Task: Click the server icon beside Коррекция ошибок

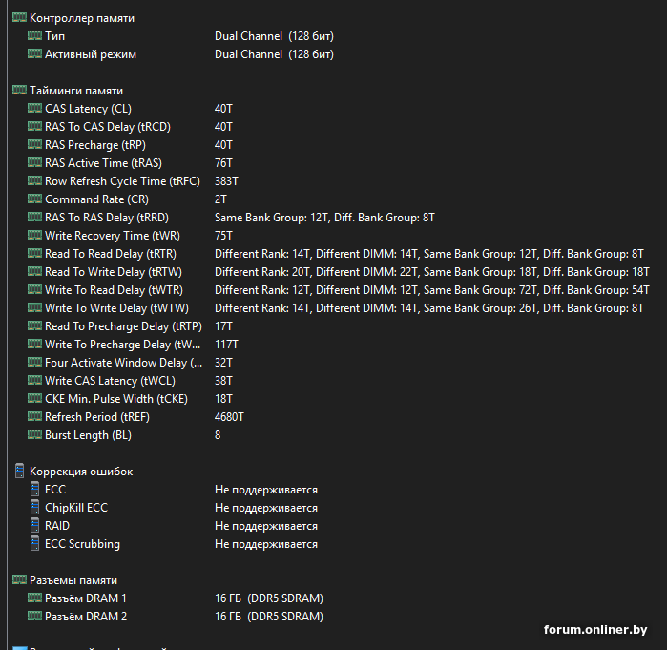Action: (x=20, y=471)
